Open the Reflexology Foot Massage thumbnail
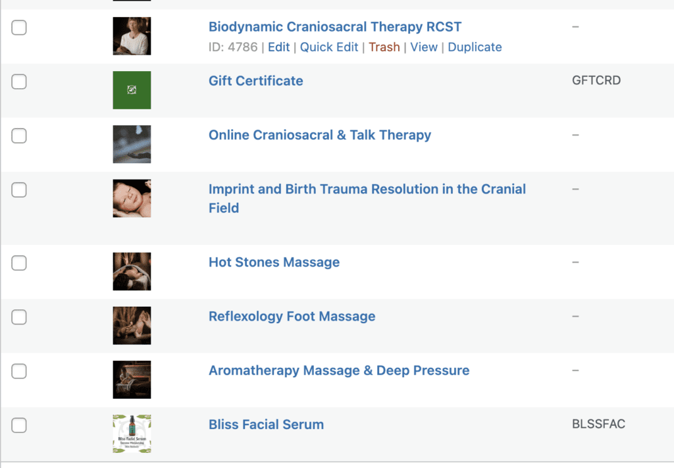Viewport: 674px width, 468px height. click(x=132, y=326)
